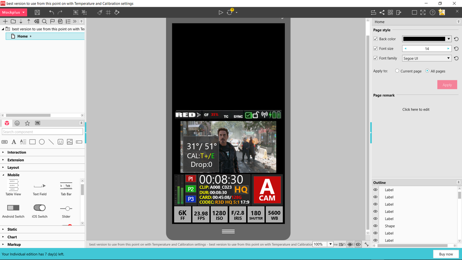Save the project with the floppy disk icon
This screenshot has height=260, width=462.
click(37, 12)
